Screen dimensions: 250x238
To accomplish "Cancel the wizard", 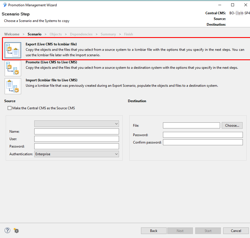I will (x=236, y=231).
